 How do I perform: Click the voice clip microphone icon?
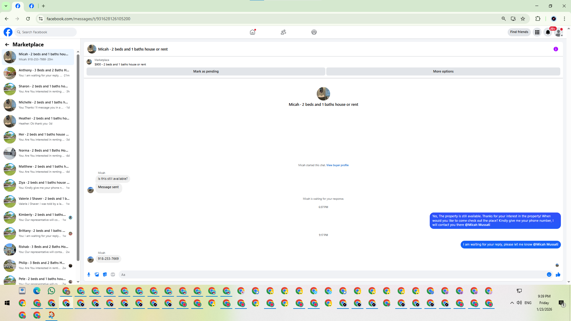pyautogui.click(x=89, y=275)
